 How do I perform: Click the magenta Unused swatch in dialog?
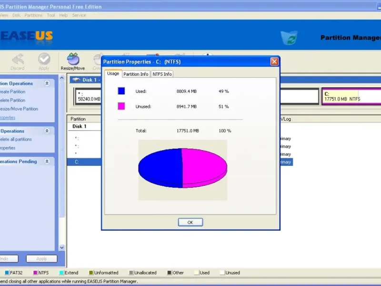tap(121, 106)
